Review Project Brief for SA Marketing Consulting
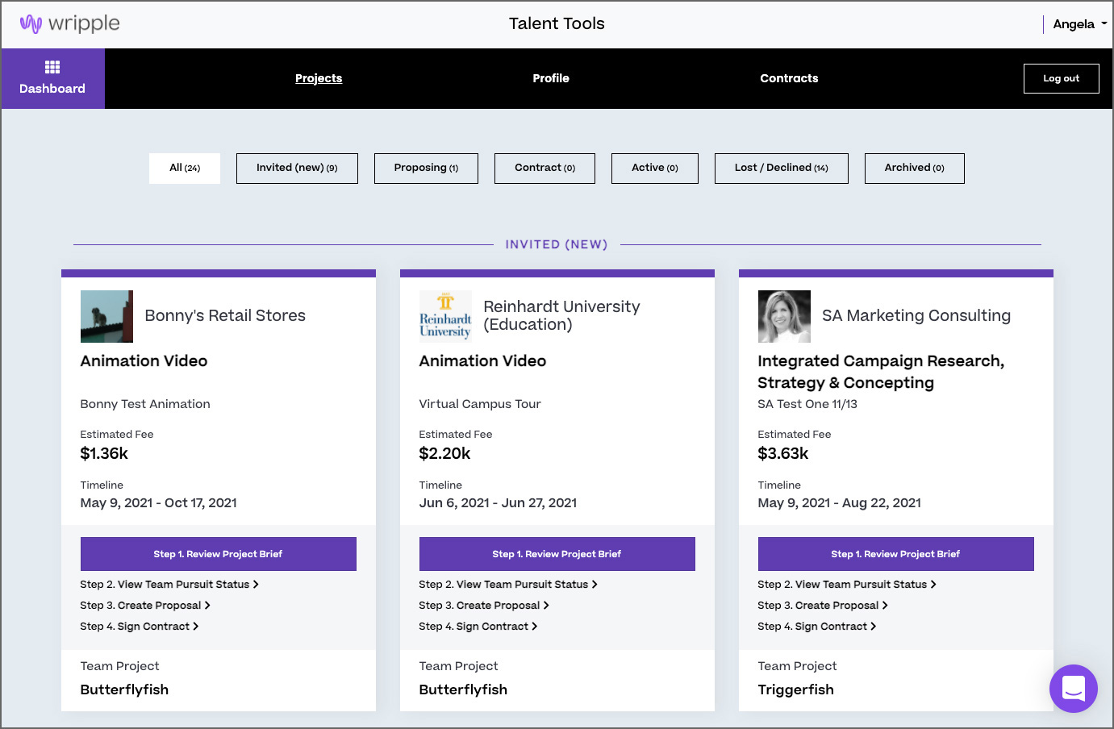This screenshot has height=729, width=1114. coord(895,554)
